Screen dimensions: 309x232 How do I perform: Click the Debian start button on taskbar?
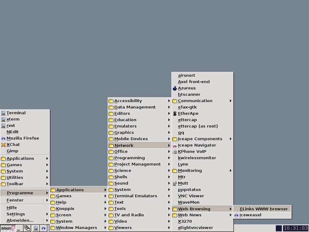pos(8,228)
